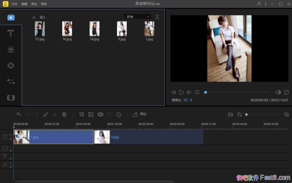Screen dimensions: 292x183
Task: Toggle the lock on the text track
Action: [x=11, y=158]
